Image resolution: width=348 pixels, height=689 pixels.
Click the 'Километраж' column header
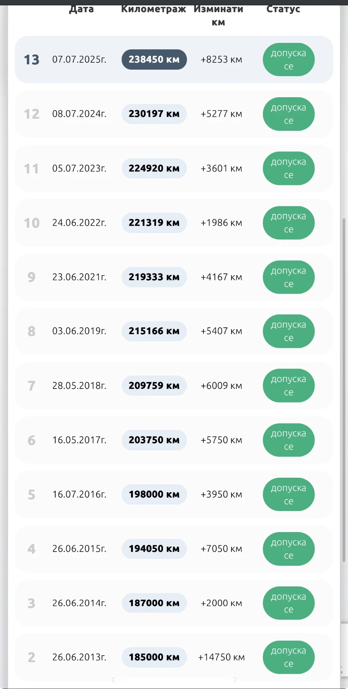tap(154, 9)
